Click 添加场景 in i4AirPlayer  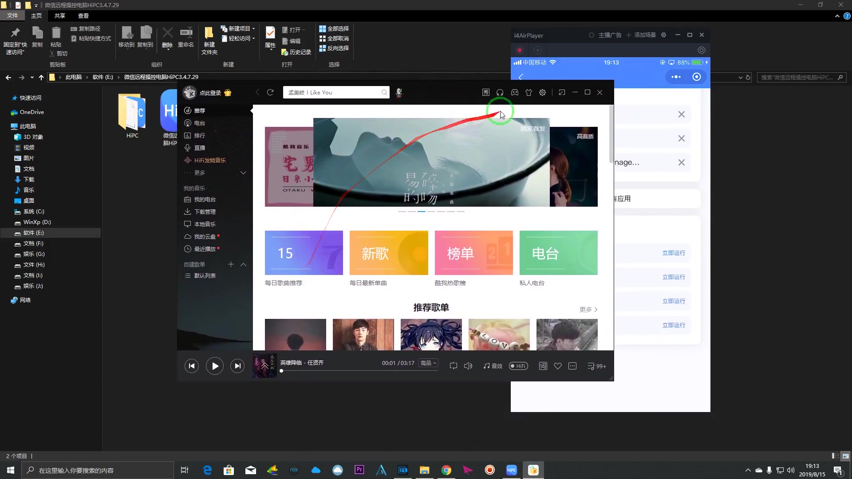coord(641,35)
